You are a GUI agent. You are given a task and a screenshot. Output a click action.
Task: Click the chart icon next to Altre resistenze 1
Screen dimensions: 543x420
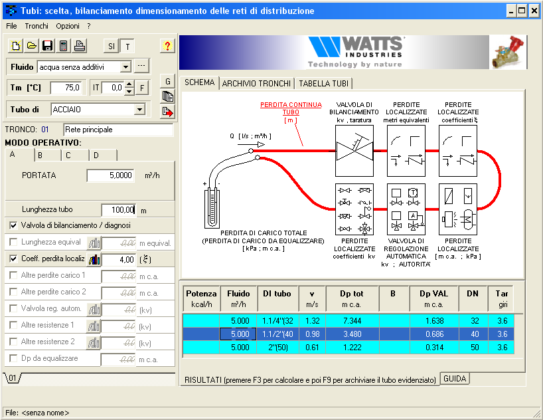coord(94,326)
